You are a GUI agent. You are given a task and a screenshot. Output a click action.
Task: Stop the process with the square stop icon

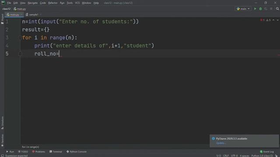[271, 9]
